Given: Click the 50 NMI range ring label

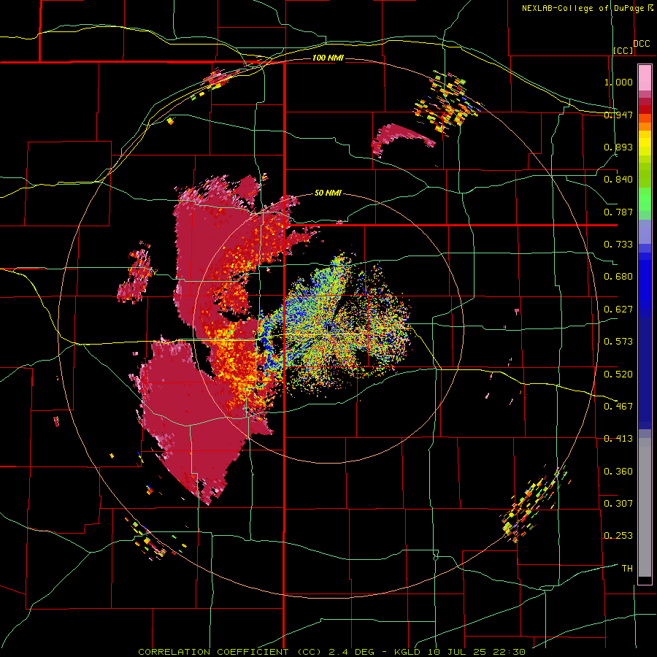Looking at the screenshot, I should coord(328,193).
